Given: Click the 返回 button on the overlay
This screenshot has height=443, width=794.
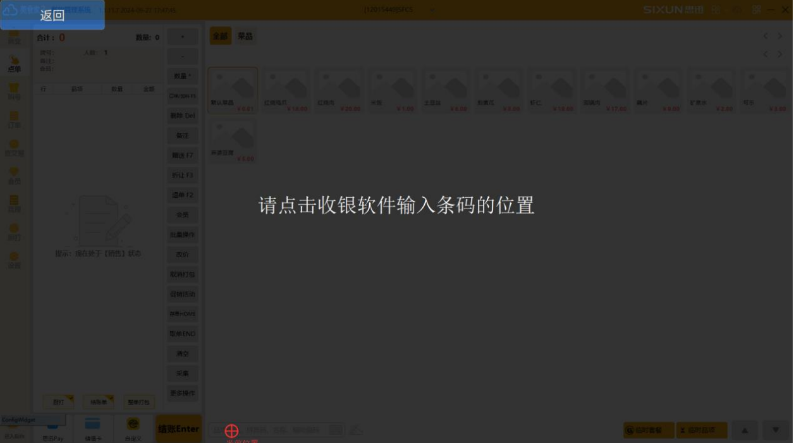Looking at the screenshot, I should (52, 15).
